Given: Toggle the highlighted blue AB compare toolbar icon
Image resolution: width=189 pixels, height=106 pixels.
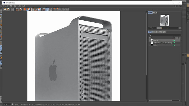Looking at the screenshot, I should pyautogui.click(x=47, y=9).
